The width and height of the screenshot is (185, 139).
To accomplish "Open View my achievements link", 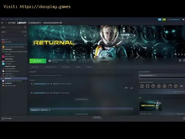I will tap(179, 92).
